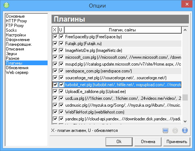Select the msupd.plg row text
This screenshot has width=195, height=151.
coord(123,64)
